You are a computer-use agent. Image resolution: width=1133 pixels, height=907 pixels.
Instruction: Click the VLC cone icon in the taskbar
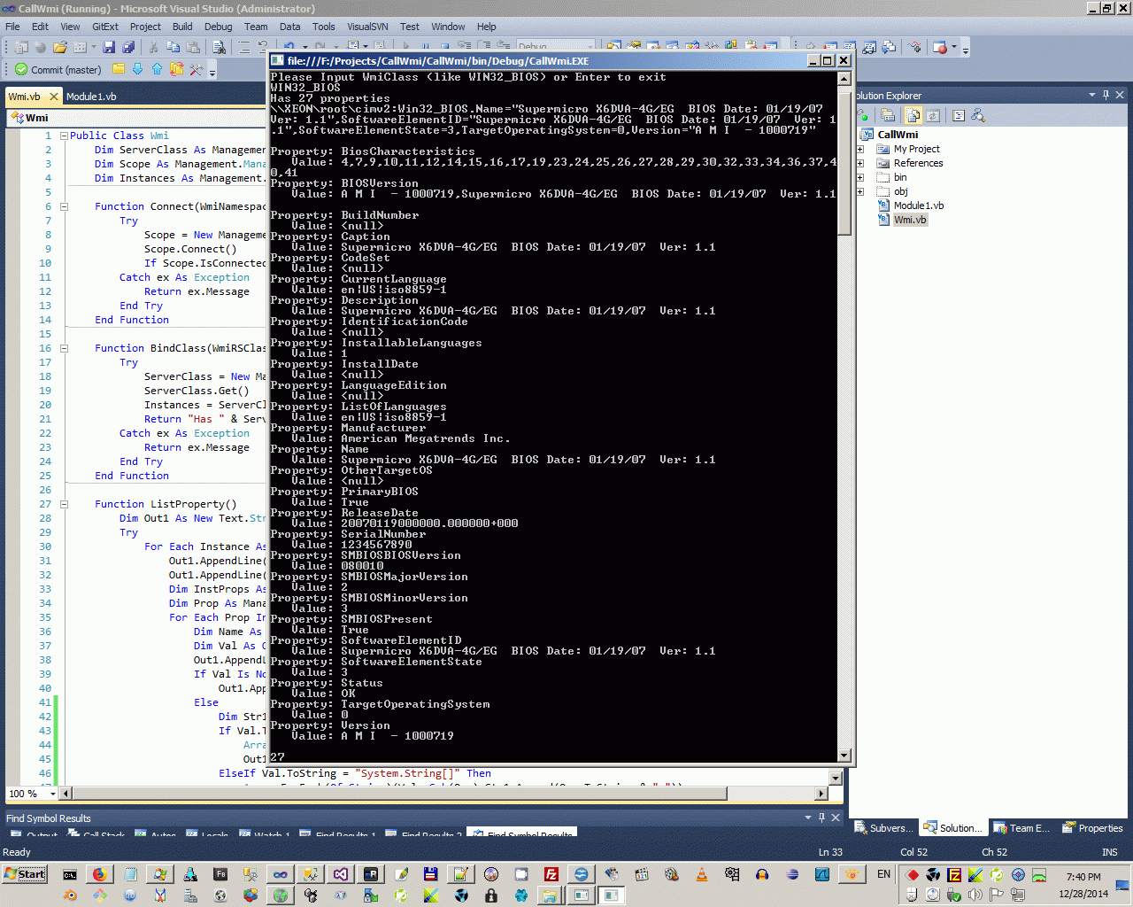click(701, 874)
